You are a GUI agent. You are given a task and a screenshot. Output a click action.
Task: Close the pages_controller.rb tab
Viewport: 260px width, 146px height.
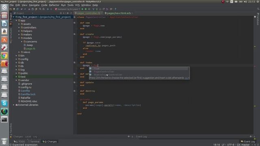click(x=102, y=13)
